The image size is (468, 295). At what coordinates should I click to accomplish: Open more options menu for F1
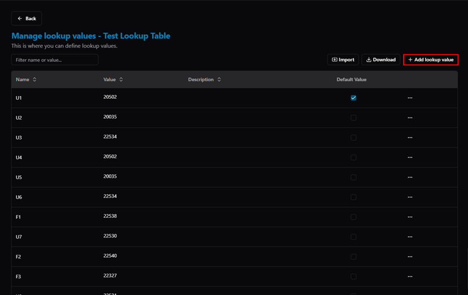coord(410,217)
